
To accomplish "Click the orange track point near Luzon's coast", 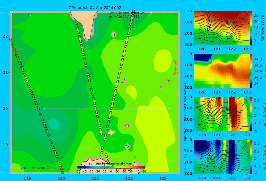I will (107, 161).
